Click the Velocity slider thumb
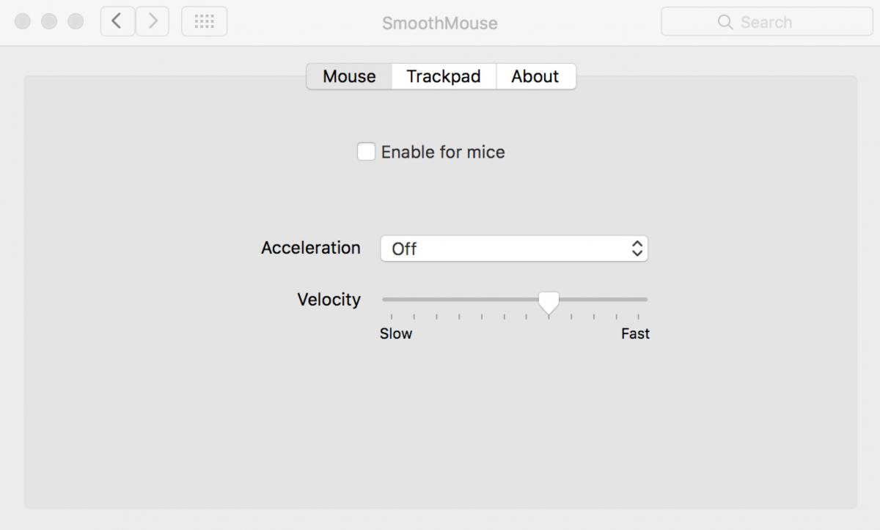 [x=549, y=301]
